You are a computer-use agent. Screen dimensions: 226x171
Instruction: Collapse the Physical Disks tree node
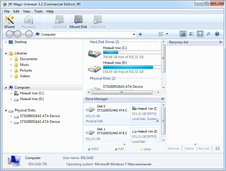(x=6, y=110)
